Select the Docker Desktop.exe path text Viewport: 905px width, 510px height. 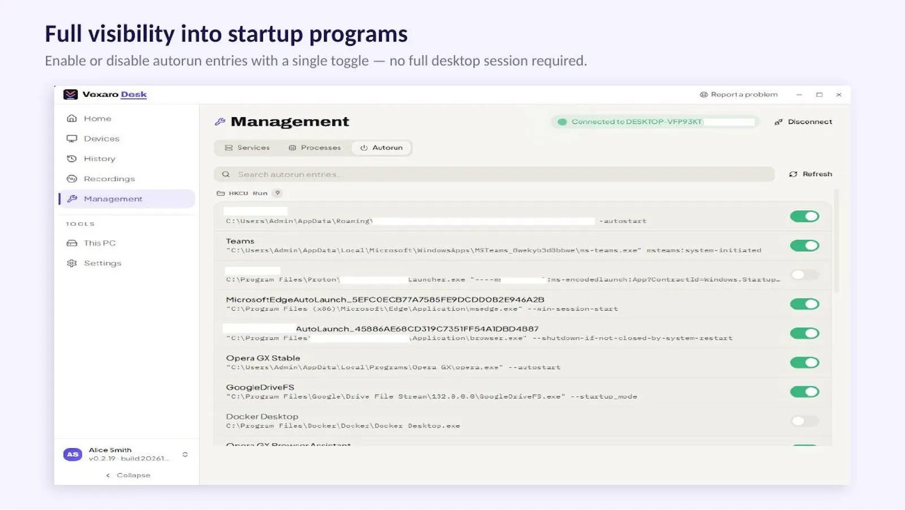click(x=343, y=426)
